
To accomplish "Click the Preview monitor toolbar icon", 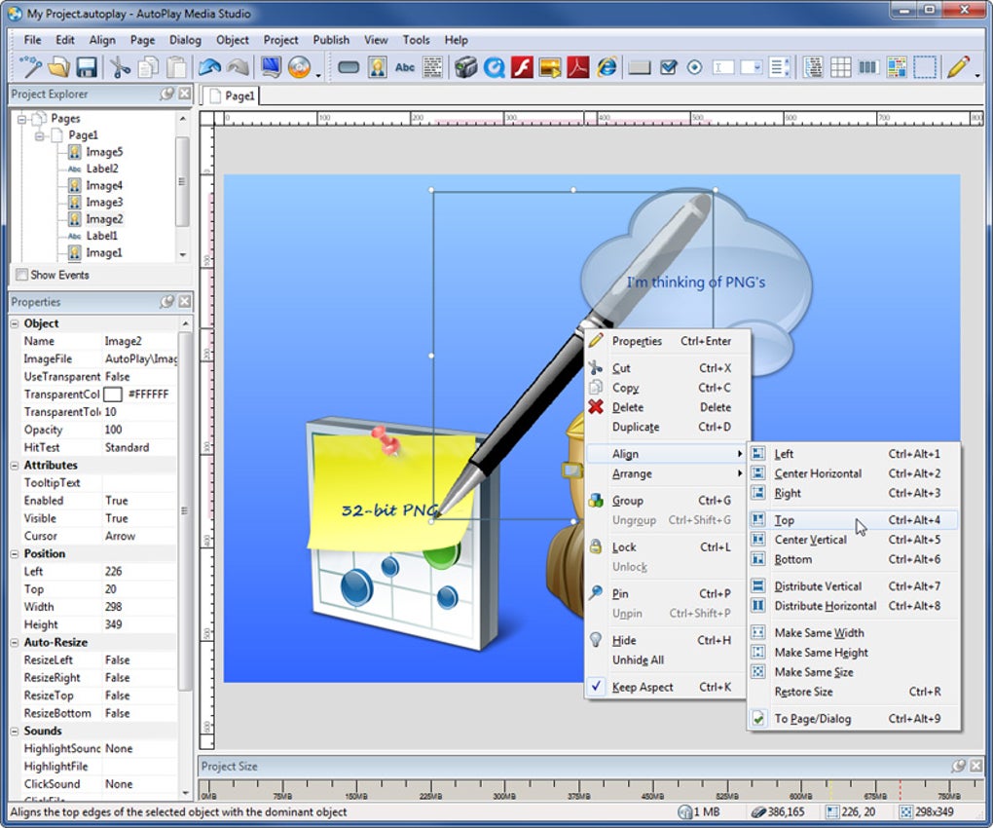I will coord(271,67).
